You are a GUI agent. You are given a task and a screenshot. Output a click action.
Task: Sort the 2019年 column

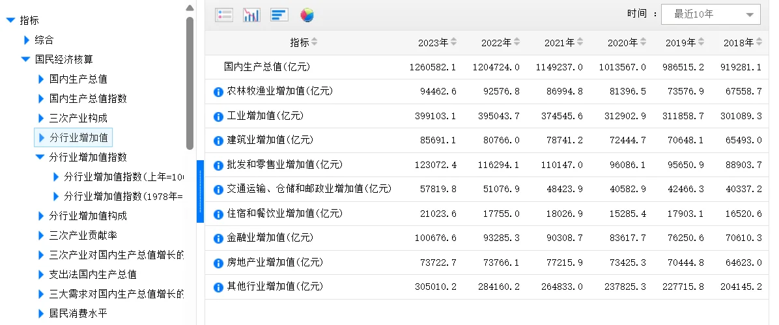[x=701, y=42]
